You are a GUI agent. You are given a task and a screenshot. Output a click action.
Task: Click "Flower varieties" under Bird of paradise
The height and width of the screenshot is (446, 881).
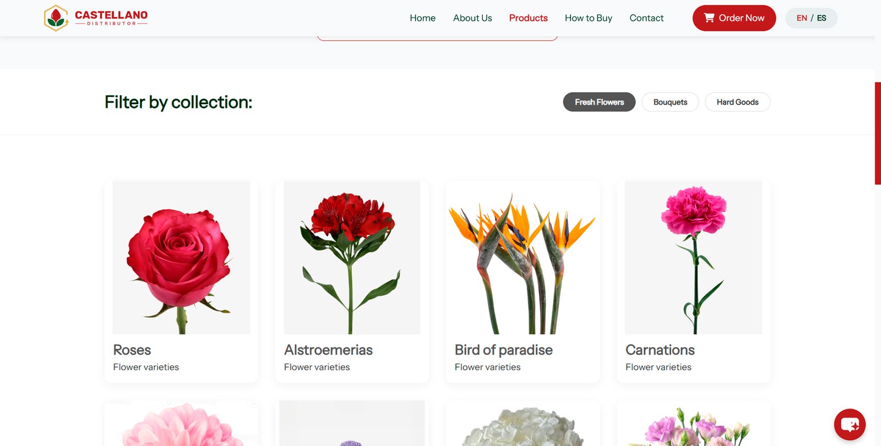(487, 367)
